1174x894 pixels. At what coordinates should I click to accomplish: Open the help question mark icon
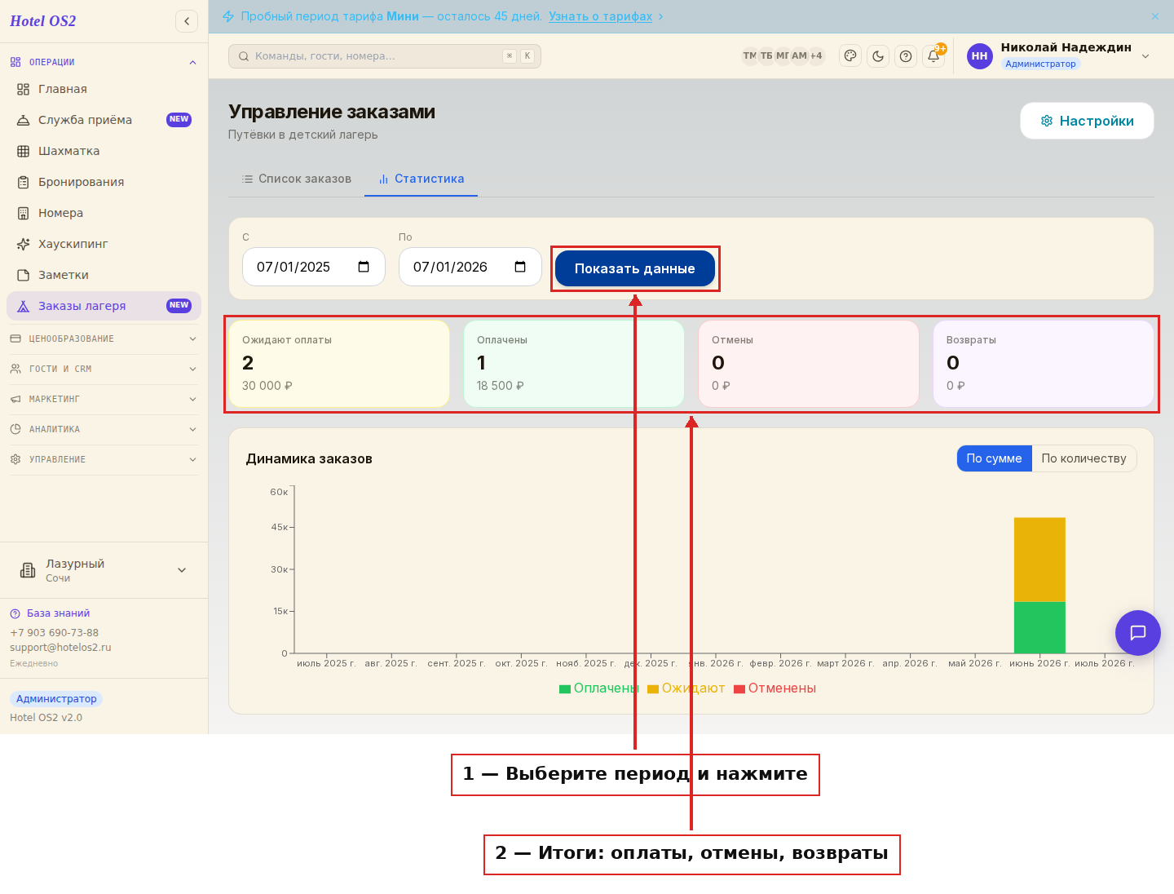tap(906, 56)
